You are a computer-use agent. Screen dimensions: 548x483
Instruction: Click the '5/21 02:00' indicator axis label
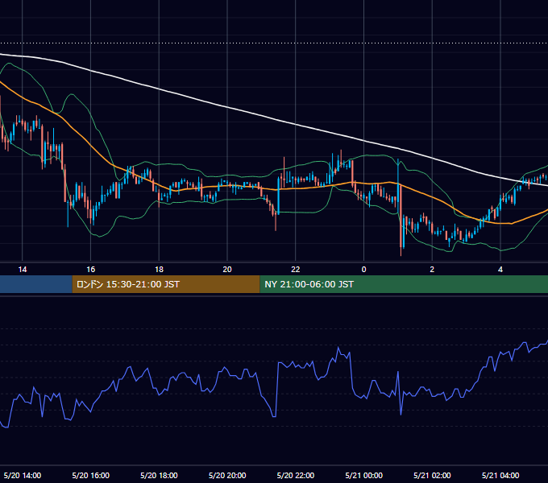coord(432,475)
